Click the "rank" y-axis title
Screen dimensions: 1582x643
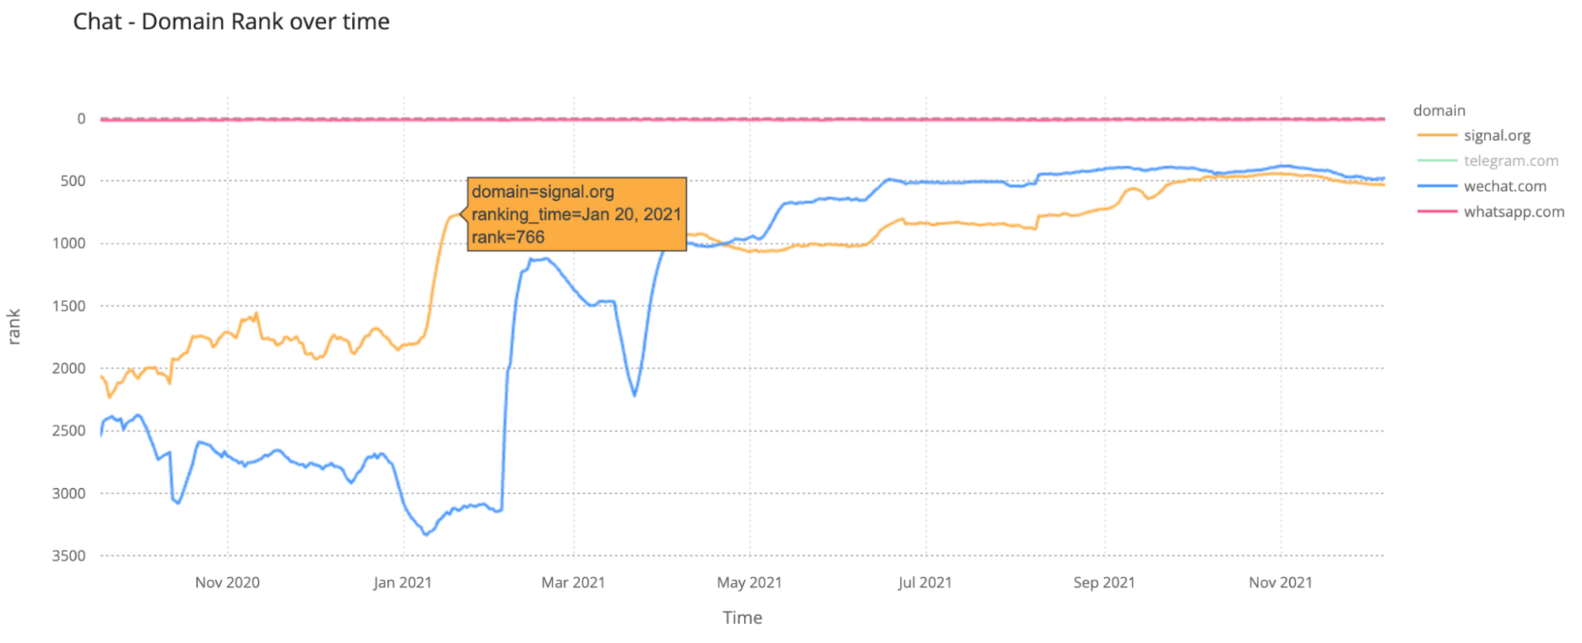tap(13, 327)
